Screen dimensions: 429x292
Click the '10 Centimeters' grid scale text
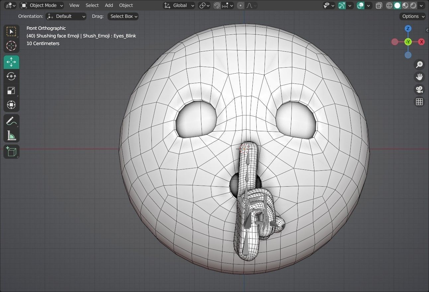coord(43,43)
